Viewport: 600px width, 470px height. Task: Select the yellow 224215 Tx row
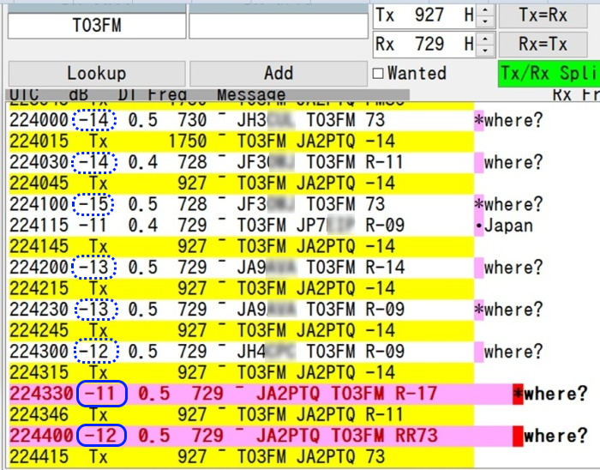point(241,288)
